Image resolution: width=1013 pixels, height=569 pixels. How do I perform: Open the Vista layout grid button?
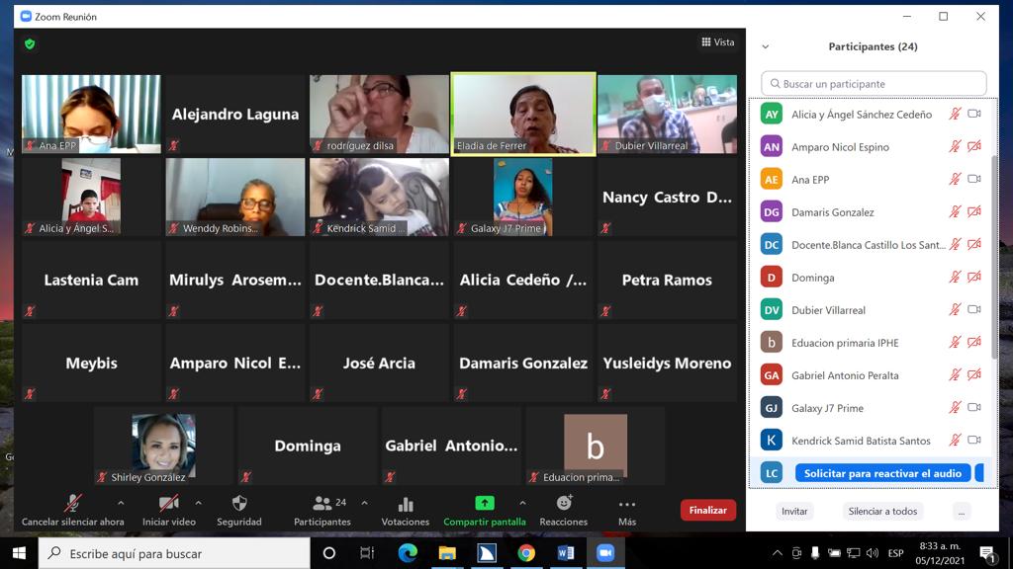pyautogui.click(x=718, y=41)
